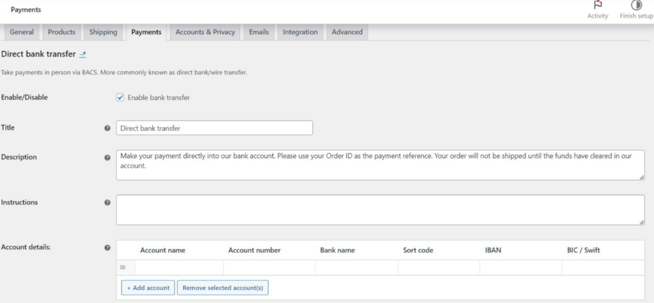This screenshot has height=303, width=654.
Task: Click the back arrow beside Direct bank transfer
Action: [82, 55]
